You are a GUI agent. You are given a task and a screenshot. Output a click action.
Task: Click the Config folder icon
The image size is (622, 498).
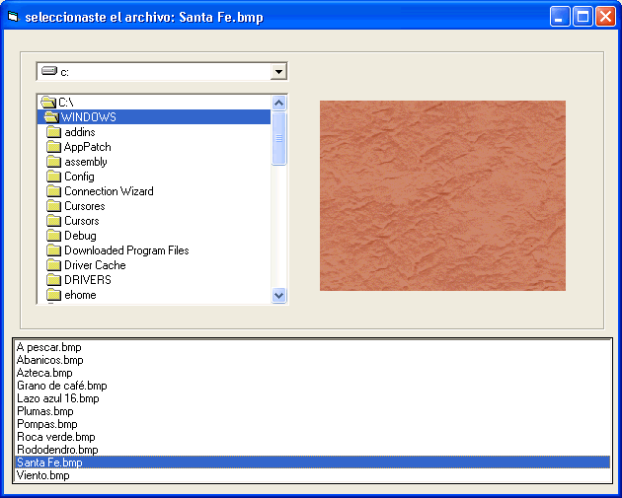53,177
